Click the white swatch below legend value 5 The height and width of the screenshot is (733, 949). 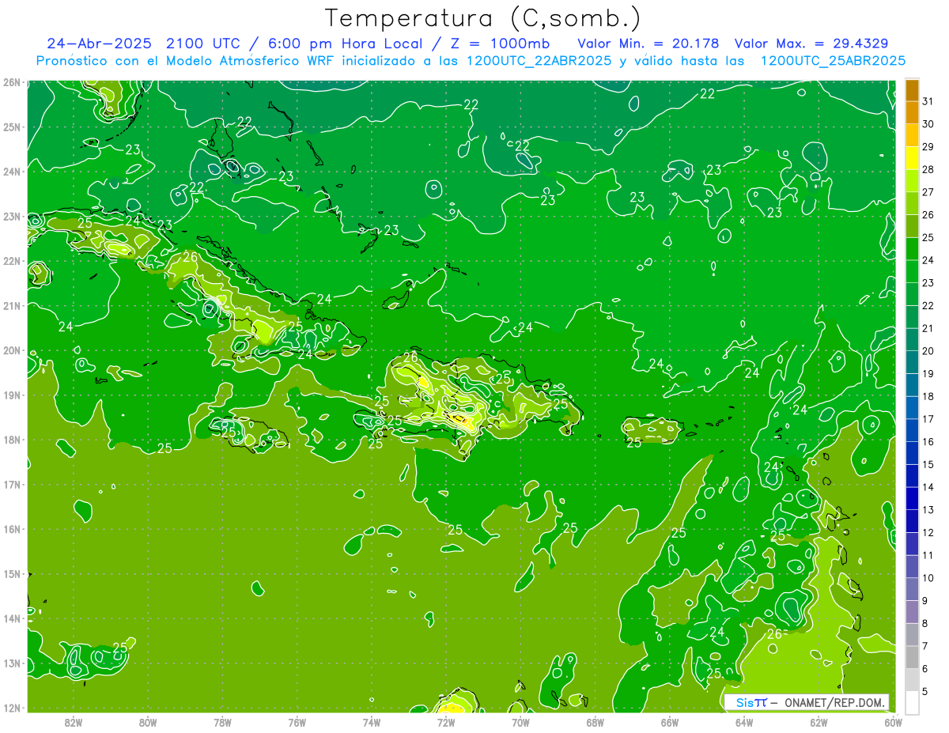tap(912, 702)
